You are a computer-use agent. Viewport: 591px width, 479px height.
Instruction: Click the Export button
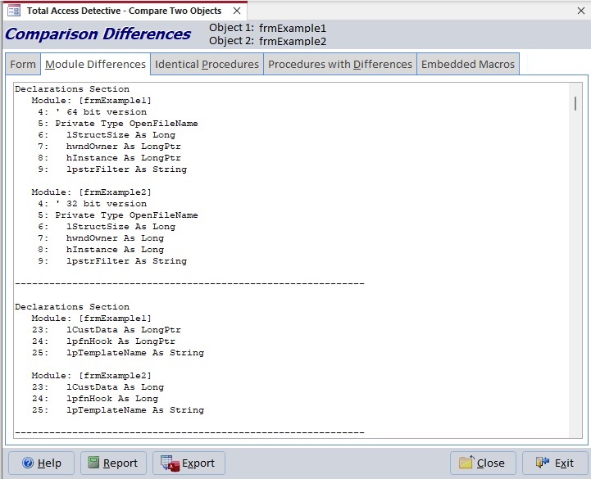click(x=189, y=463)
